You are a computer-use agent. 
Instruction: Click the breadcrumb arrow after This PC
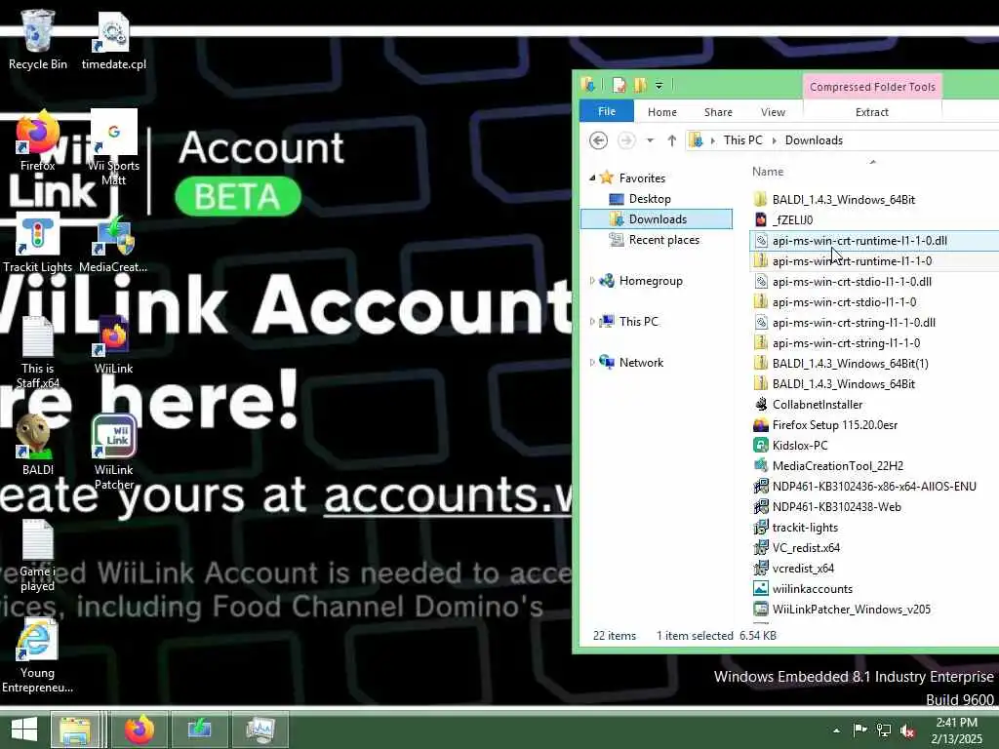(774, 140)
